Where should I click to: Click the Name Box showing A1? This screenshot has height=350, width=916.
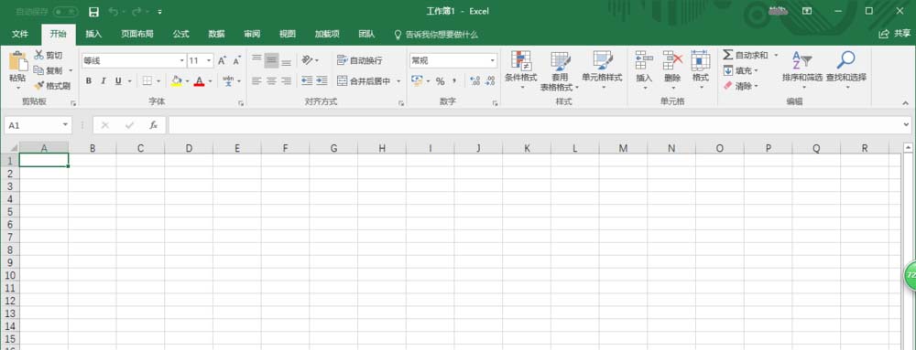click(x=38, y=125)
